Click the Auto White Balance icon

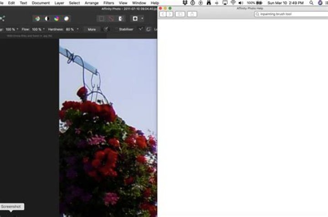tap(67, 19)
